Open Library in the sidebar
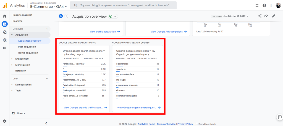The height and width of the screenshot is (126, 283). (x=21, y=113)
